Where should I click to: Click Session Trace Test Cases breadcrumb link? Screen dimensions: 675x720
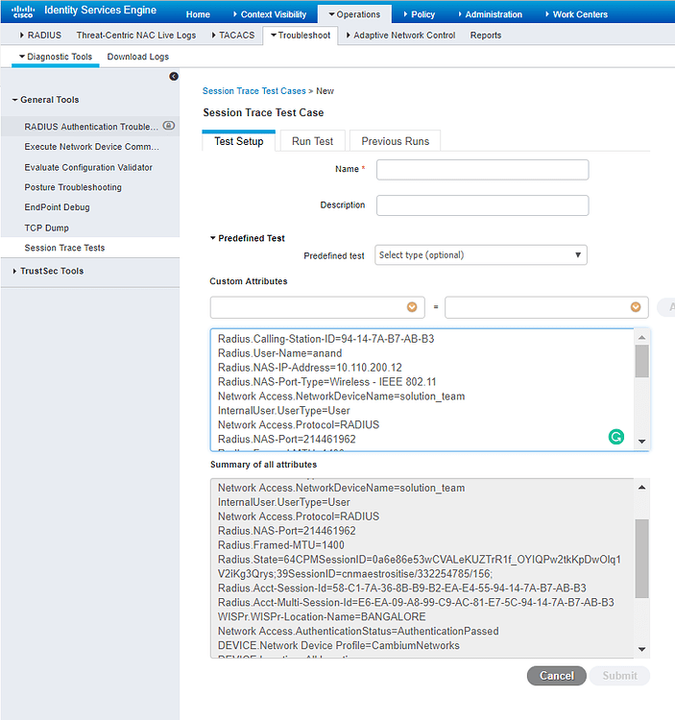253,91
